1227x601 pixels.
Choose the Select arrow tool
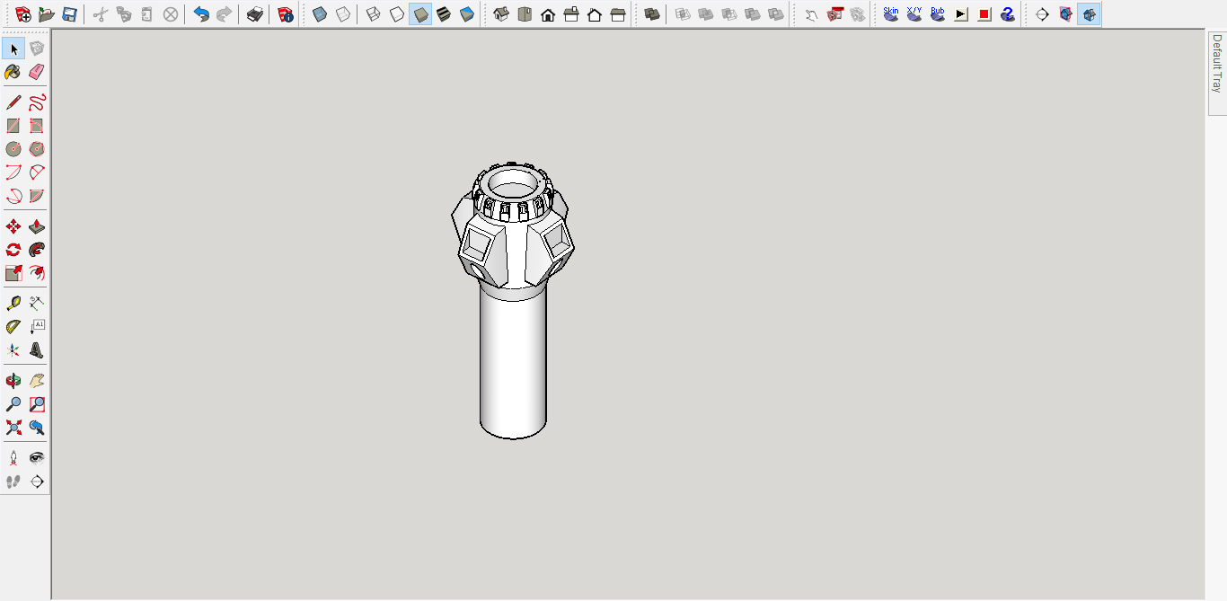point(13,49)
